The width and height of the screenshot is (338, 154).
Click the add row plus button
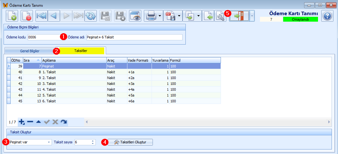point(21,122)
